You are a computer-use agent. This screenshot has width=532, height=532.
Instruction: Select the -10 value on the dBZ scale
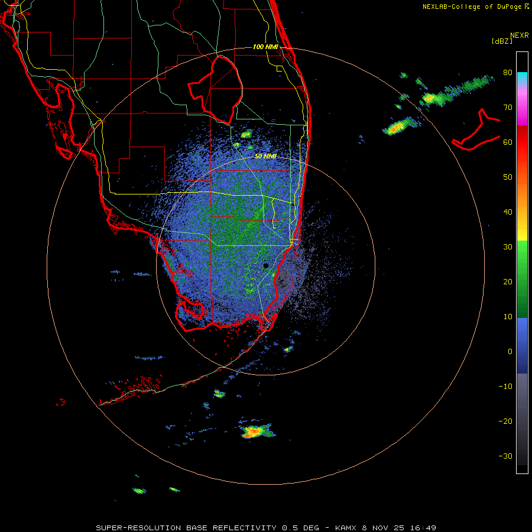point(505,387)
